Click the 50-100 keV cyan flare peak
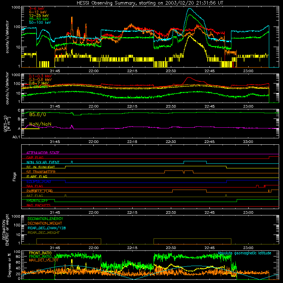This screenshot has height=283, width=283. click(189, 8)
